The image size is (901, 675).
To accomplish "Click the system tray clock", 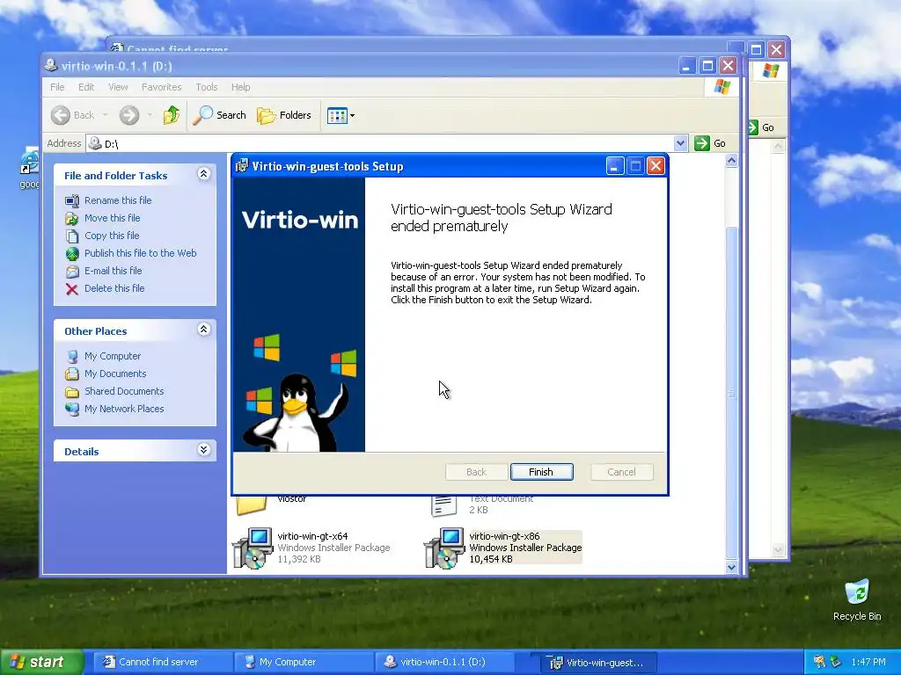I will 868,662.
